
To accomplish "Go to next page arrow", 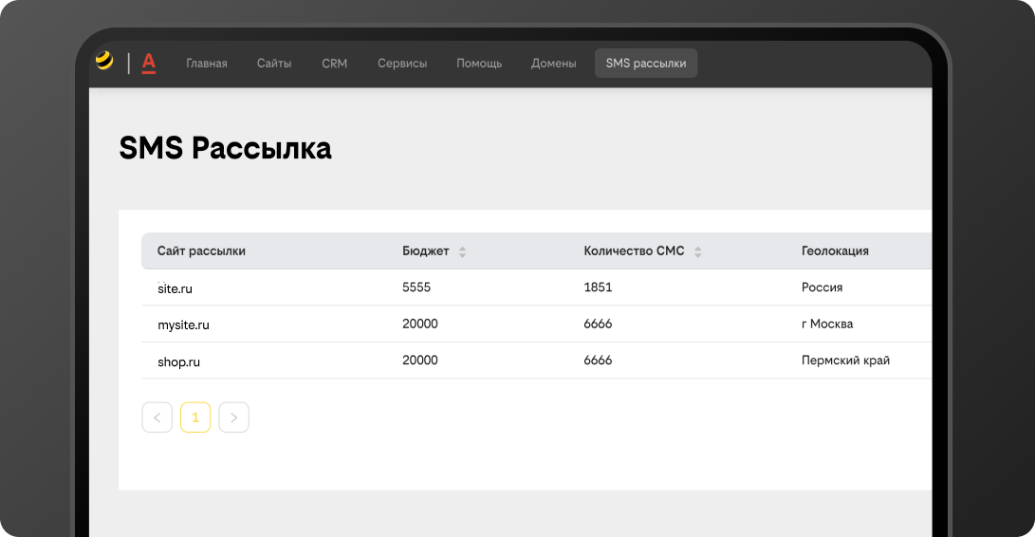I will [233, 417].
